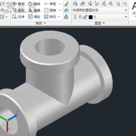Select the Ellipse draw tool
This screenshot has width=136, height=136.
tap(2, 10)
